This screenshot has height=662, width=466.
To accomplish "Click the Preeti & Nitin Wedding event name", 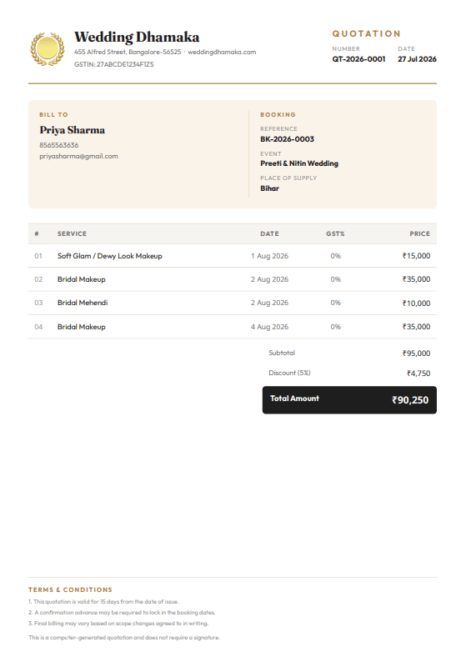I will coord(299,163).
